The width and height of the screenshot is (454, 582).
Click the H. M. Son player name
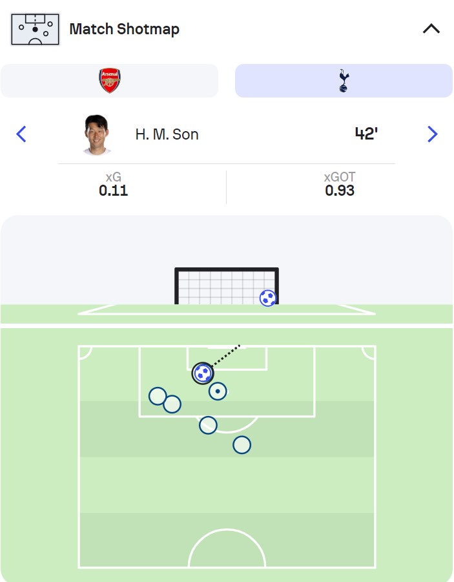click(167, 134)
